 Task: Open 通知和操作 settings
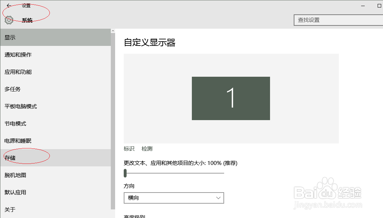point(56,55)
